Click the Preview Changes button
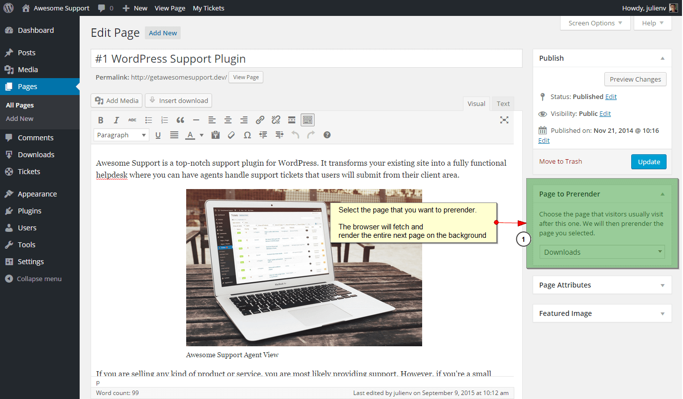Image resolution: width=683 pixels, height=399 pixels. 635,79
